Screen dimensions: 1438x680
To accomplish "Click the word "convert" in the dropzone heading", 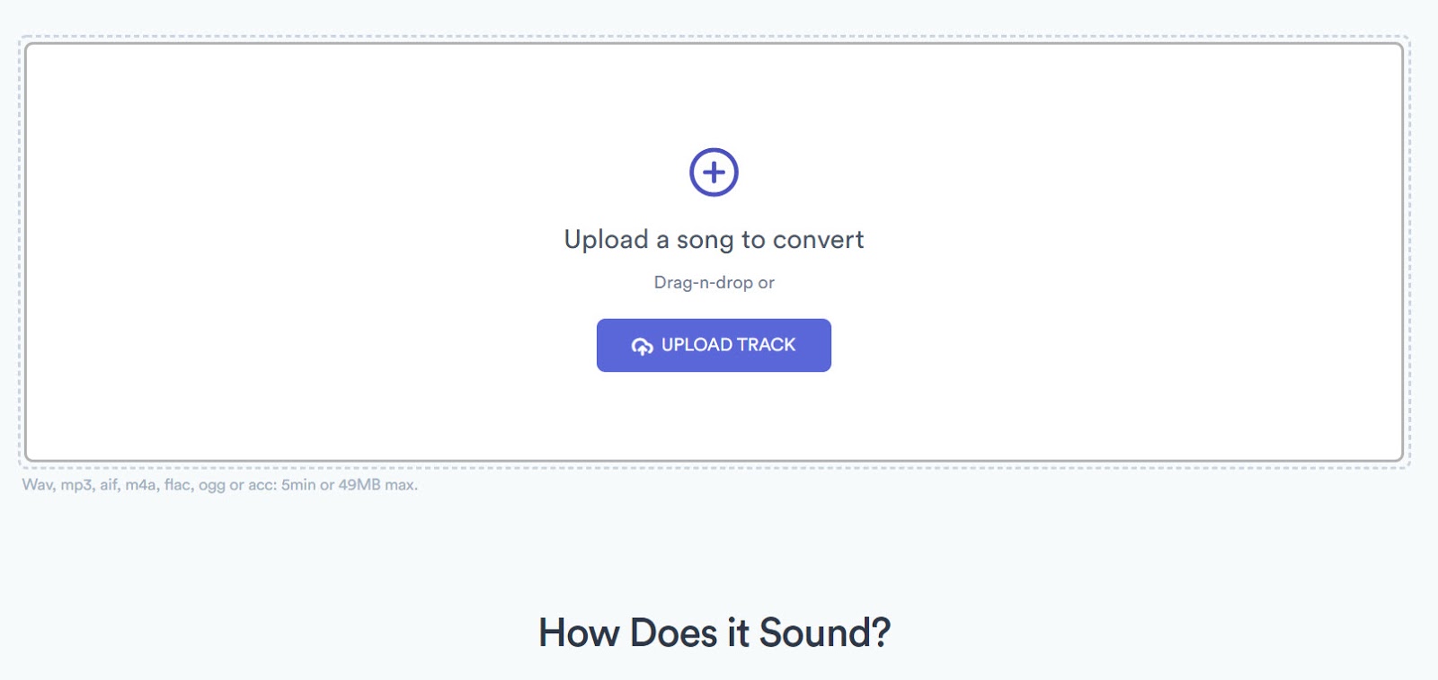I will (818, 240).
